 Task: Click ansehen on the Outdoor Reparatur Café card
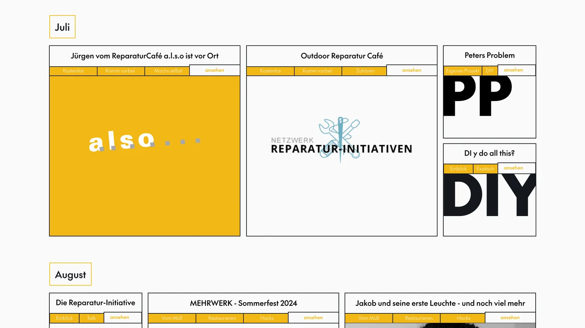point(412,70)
